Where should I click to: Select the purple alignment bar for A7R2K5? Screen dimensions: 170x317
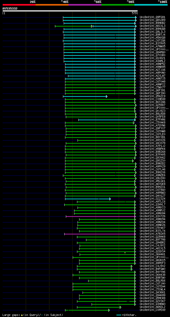tap(100, 234)
